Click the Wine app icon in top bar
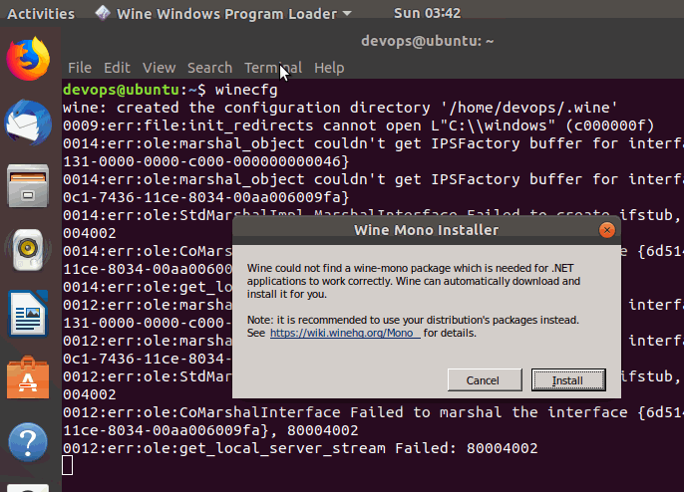Viewport: 684px width, 492px height. [x=103, y=13]
